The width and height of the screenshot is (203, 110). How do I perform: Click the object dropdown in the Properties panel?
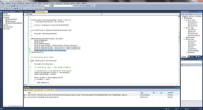(x=191, y=62)
